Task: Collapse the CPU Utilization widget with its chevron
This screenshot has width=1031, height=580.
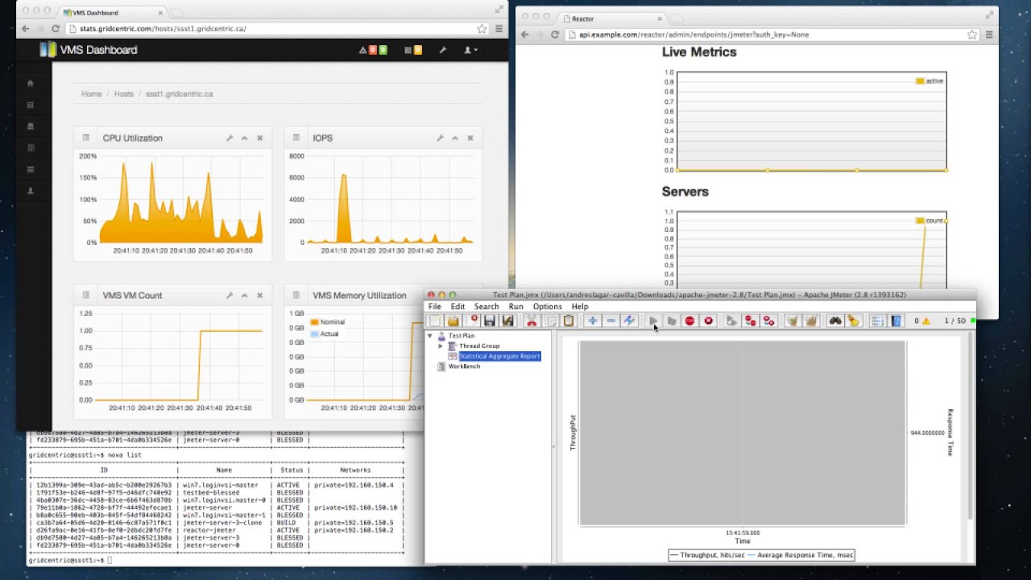Action: [x=244, y=139]
